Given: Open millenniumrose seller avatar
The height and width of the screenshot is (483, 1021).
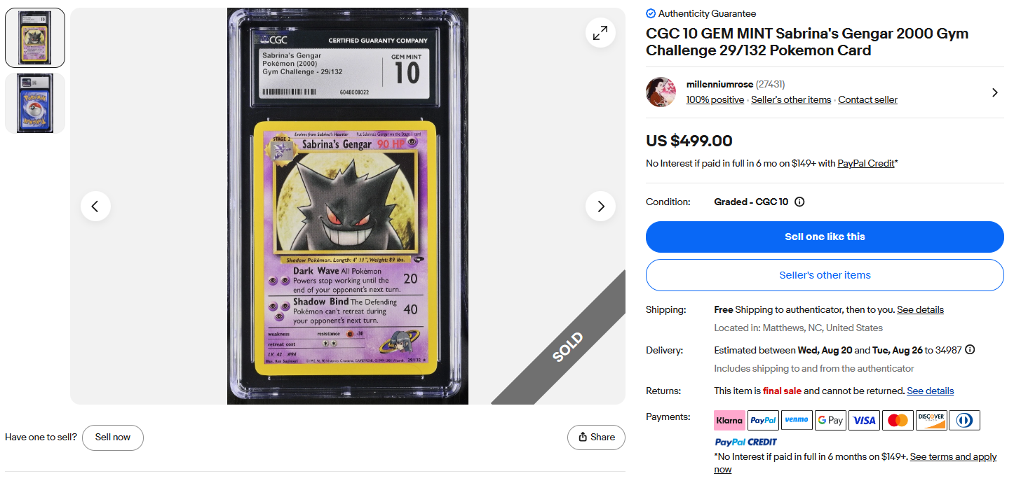Looking at the screenshot, I should tap(661, 92).
